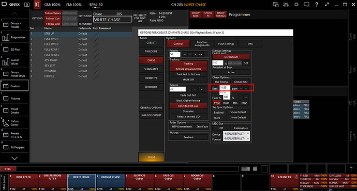Click the RENUMBER button

tap(85, 24)
